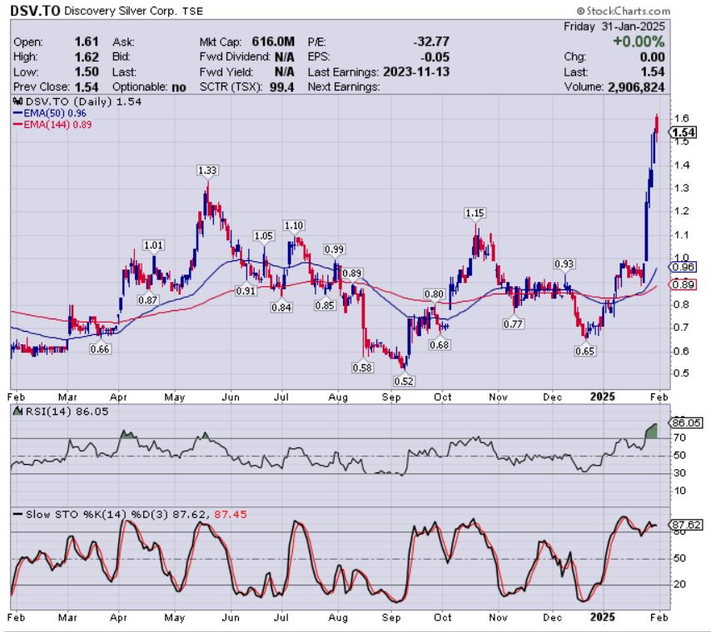This screenshot has width=711, height=632.
Task: Click the EPS value -0.05
Action: point(435,57)
